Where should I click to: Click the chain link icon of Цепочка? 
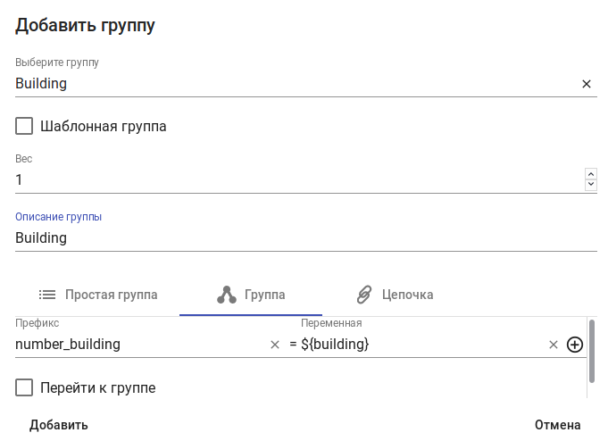[x=363, y=295]
